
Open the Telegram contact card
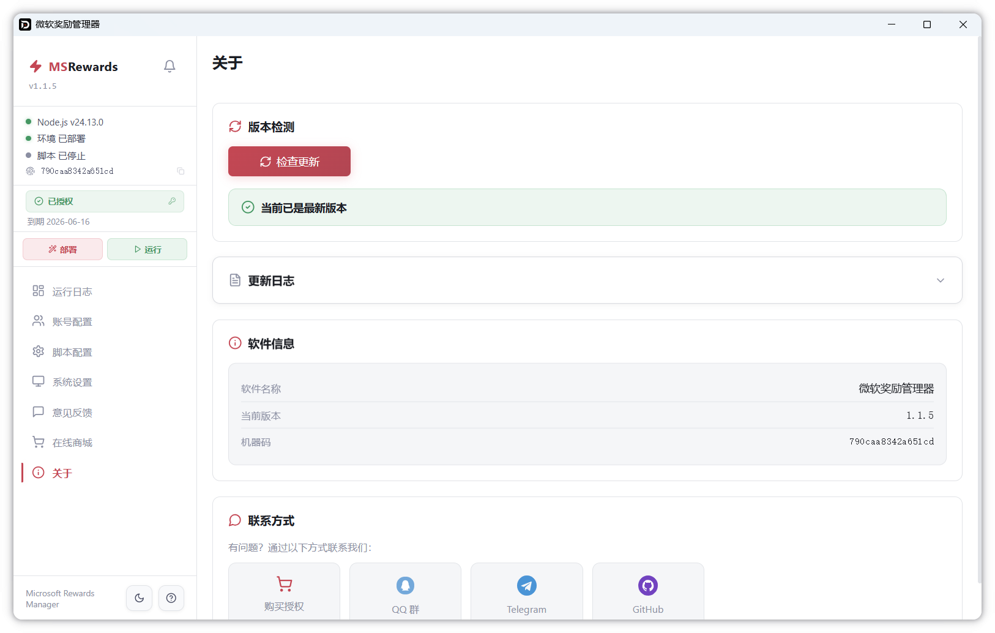tap(526, 591)
